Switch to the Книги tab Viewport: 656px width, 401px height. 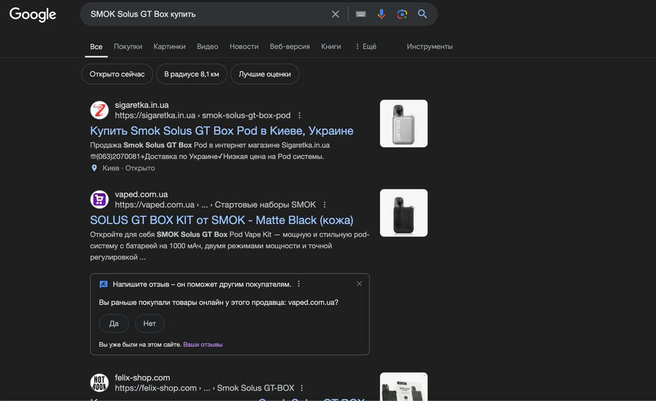coord(331,47)
